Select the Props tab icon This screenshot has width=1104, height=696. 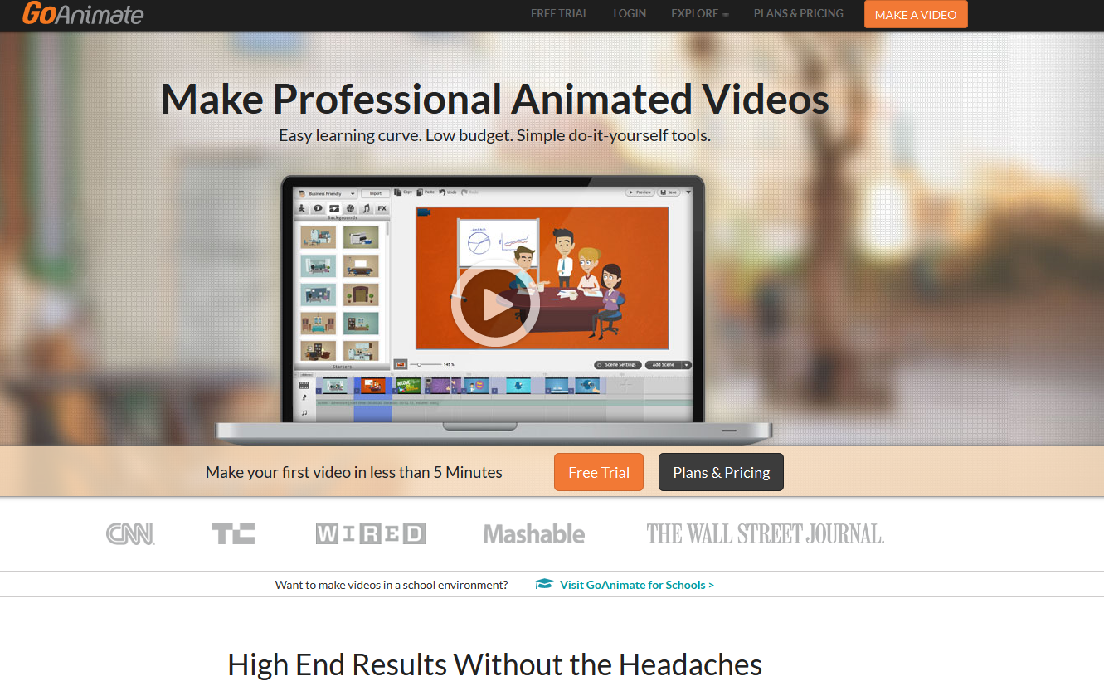pos(350,208)
